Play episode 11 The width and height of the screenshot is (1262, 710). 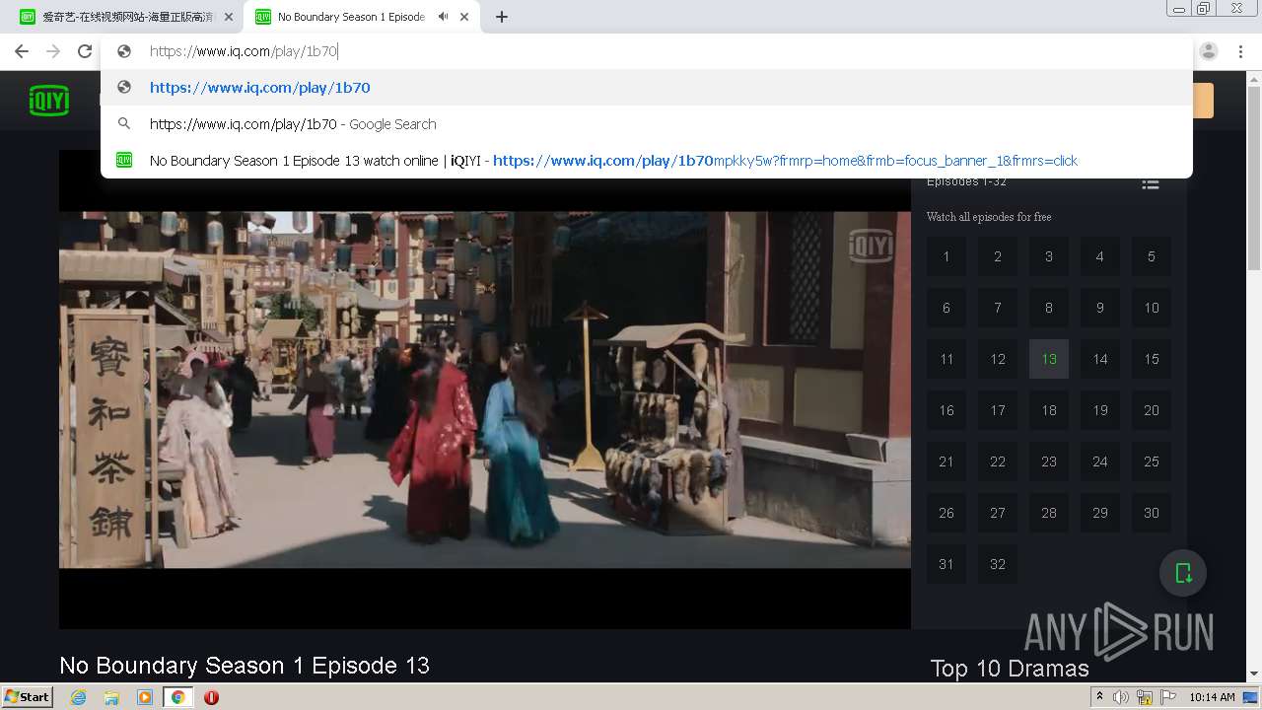pyautogui.click(x=946, y=359)
